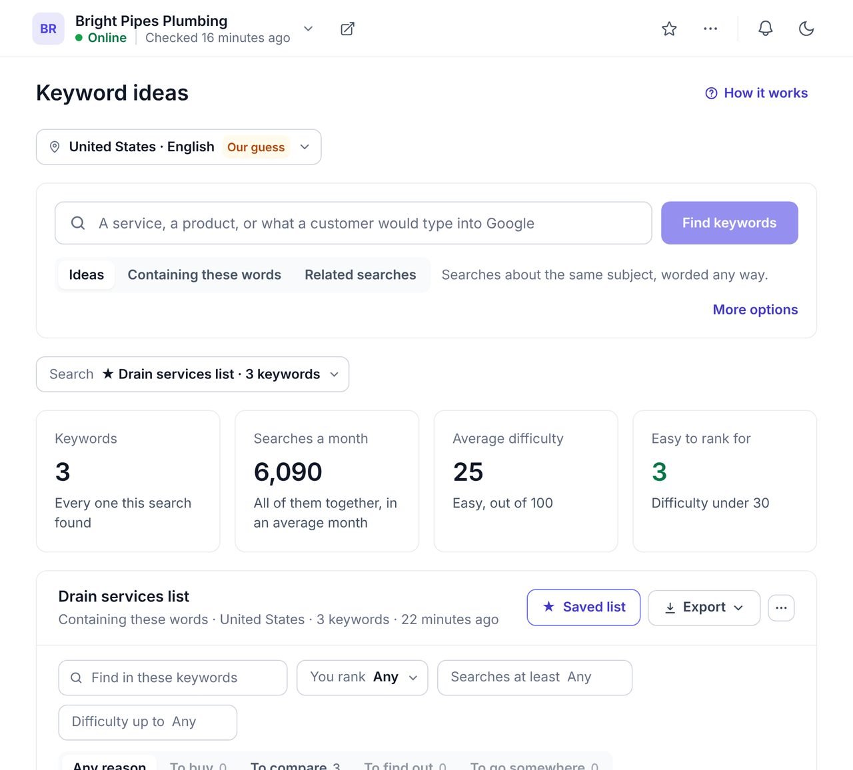
Task: Click the Checked 16 minutes ago text
Action: click(218, 38)
